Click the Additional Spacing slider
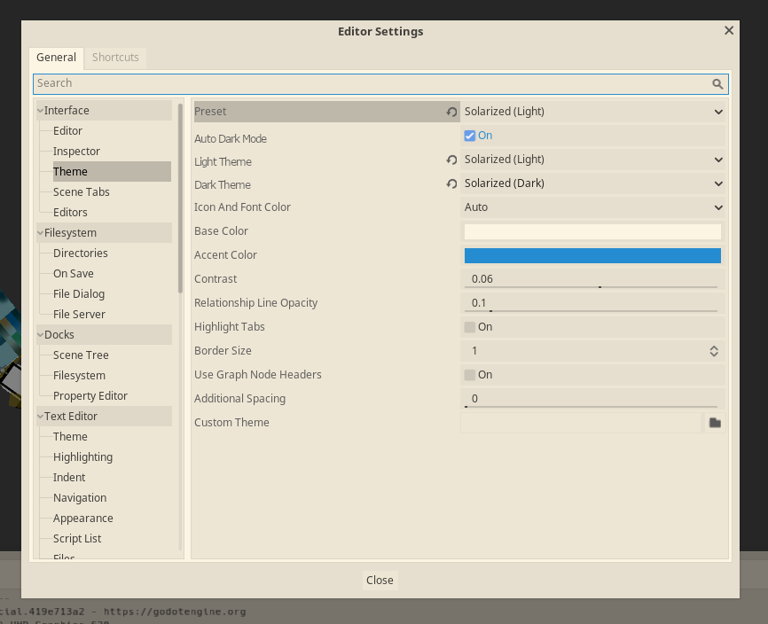768x624 pixels. [x=591, y=407]
